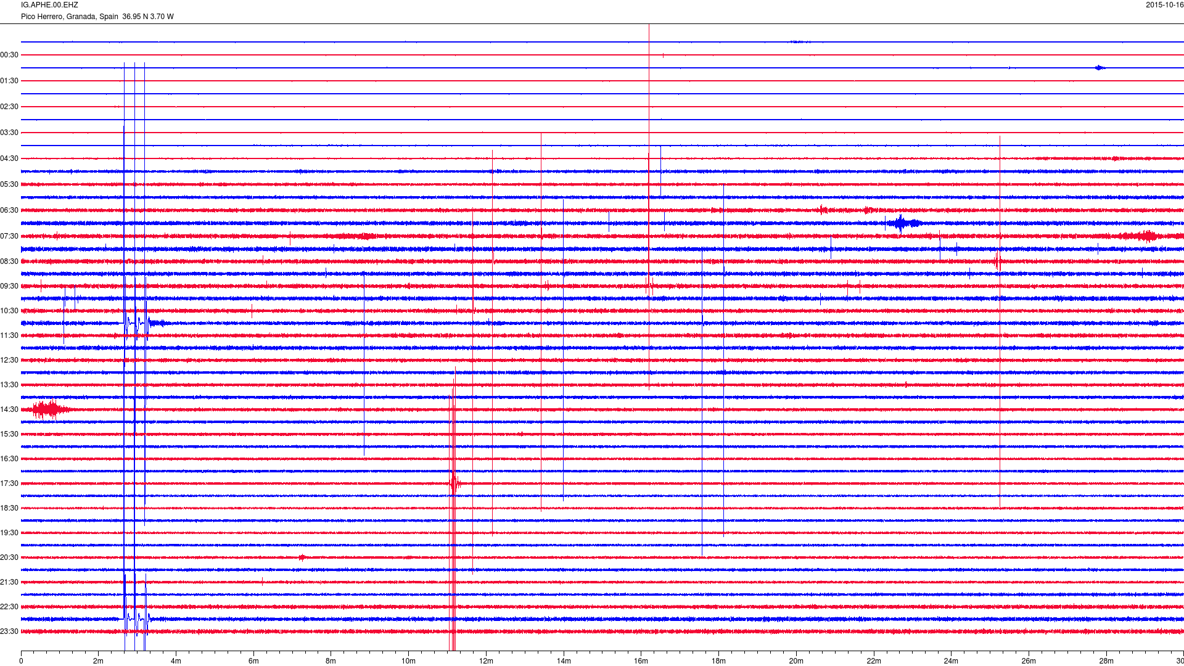Screen dimensions: 1184x666
Task: Click the red event burst on the 17:30 trace
Action: [454, 483]
